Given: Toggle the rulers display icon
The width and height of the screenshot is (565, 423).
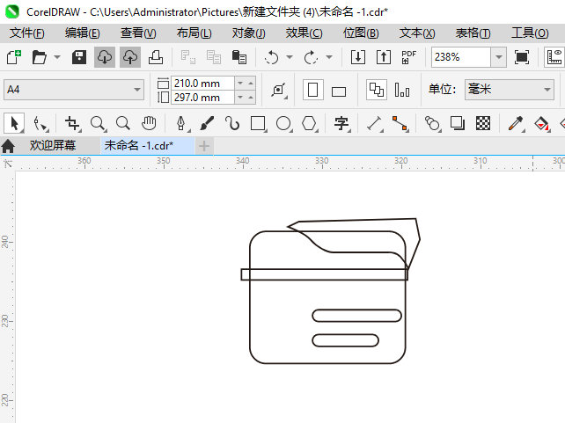Looking at the screenshot, I should (554, 57).
